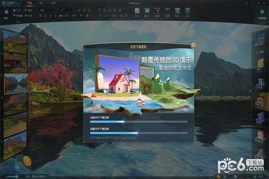The image size is (269, 179).
Task: Close the update download dialog
Action: (x=193, y=45)
